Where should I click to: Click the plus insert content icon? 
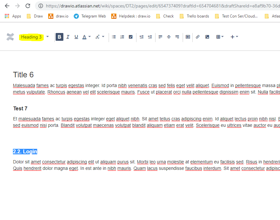click(x=232, y=37)
